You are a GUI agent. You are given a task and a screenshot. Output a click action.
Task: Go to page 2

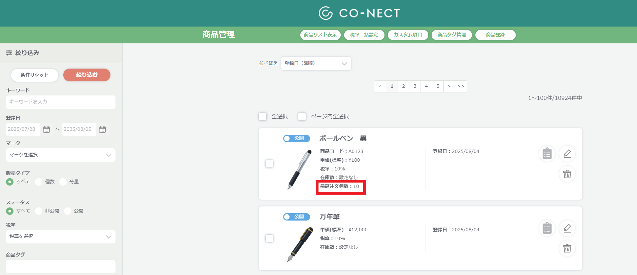(x=403, y=86)
